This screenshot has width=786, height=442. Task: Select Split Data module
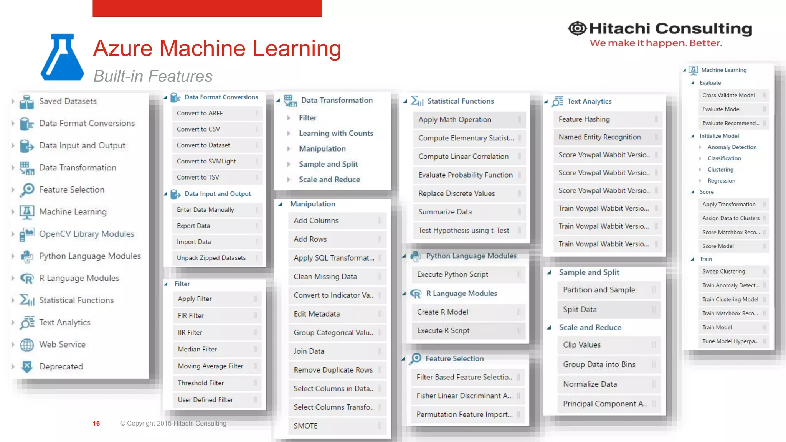[609, 310]
